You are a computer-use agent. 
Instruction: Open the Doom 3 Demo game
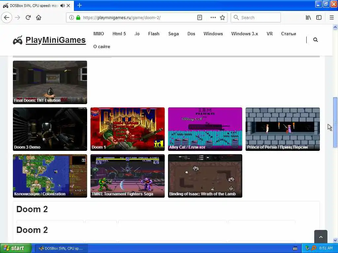(x=50, y=129)
